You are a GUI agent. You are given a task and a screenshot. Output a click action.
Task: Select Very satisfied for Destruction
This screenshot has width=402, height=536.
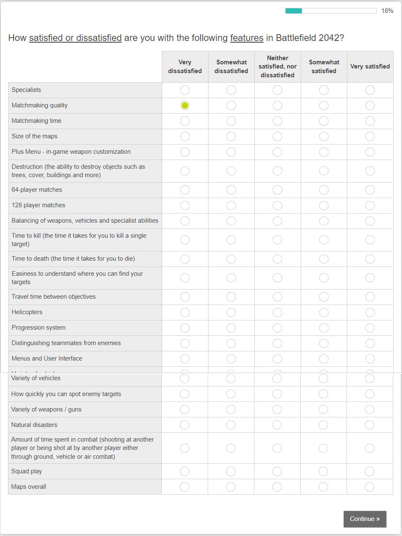click(x=370, y=171)
